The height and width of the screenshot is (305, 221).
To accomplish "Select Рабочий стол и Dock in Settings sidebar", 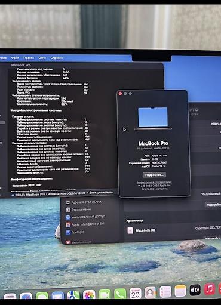I will pos(84,202).
